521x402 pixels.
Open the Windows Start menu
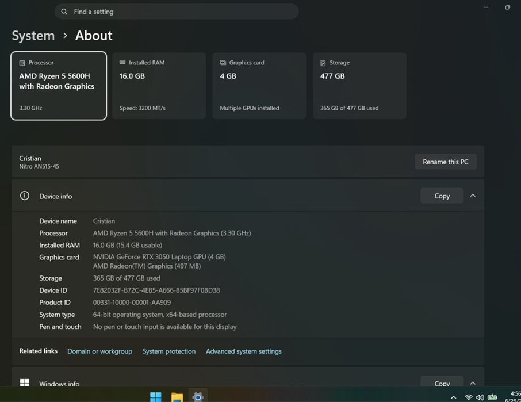(x=155, y=397)
